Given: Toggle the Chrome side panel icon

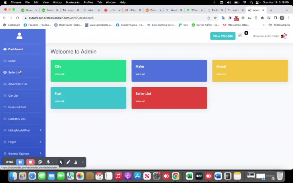Looking at the screenshot, I should coord(275,18).
